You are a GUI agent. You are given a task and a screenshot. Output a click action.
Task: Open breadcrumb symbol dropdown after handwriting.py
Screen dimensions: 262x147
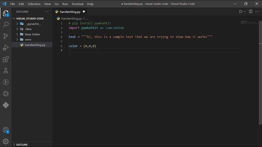click(87, 19)
